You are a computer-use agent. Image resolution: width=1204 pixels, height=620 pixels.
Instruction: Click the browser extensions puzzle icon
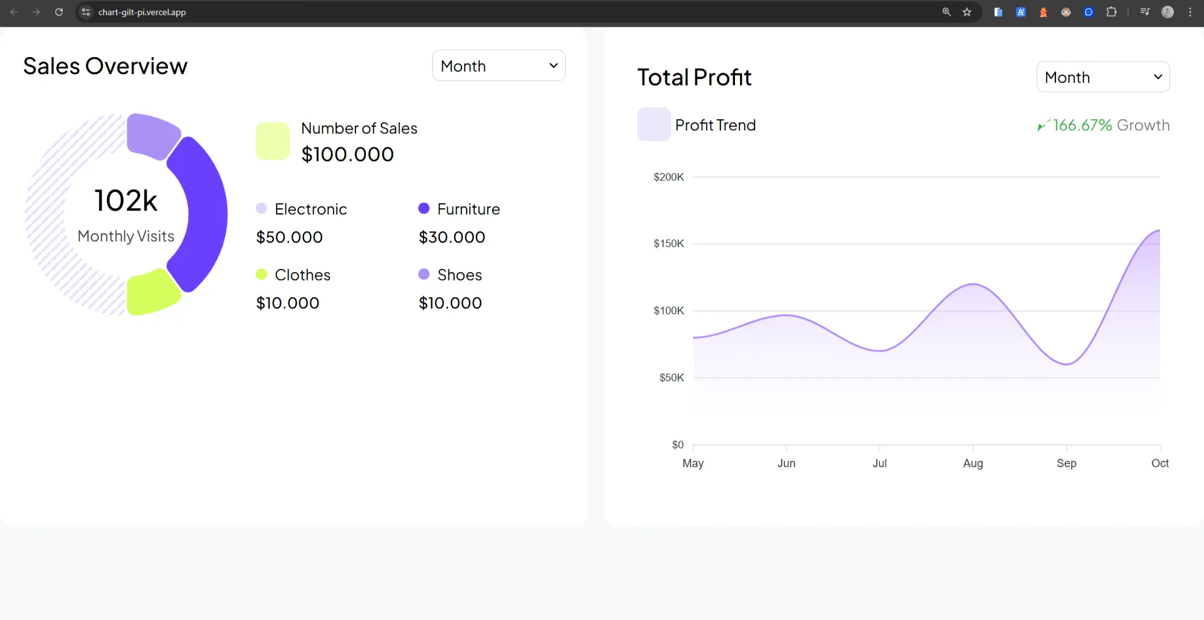tap(1112, 12)
